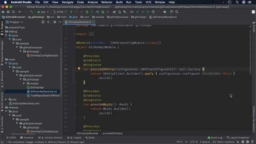256x144 pixels.
Task: Click the Locate/Scroll from Source target icon
Action: (43, 22)
